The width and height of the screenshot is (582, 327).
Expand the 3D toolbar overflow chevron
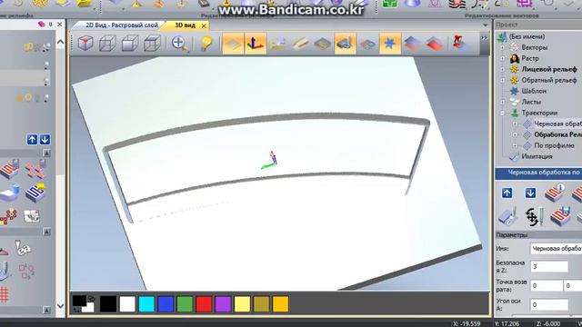[x=484, y=38]
